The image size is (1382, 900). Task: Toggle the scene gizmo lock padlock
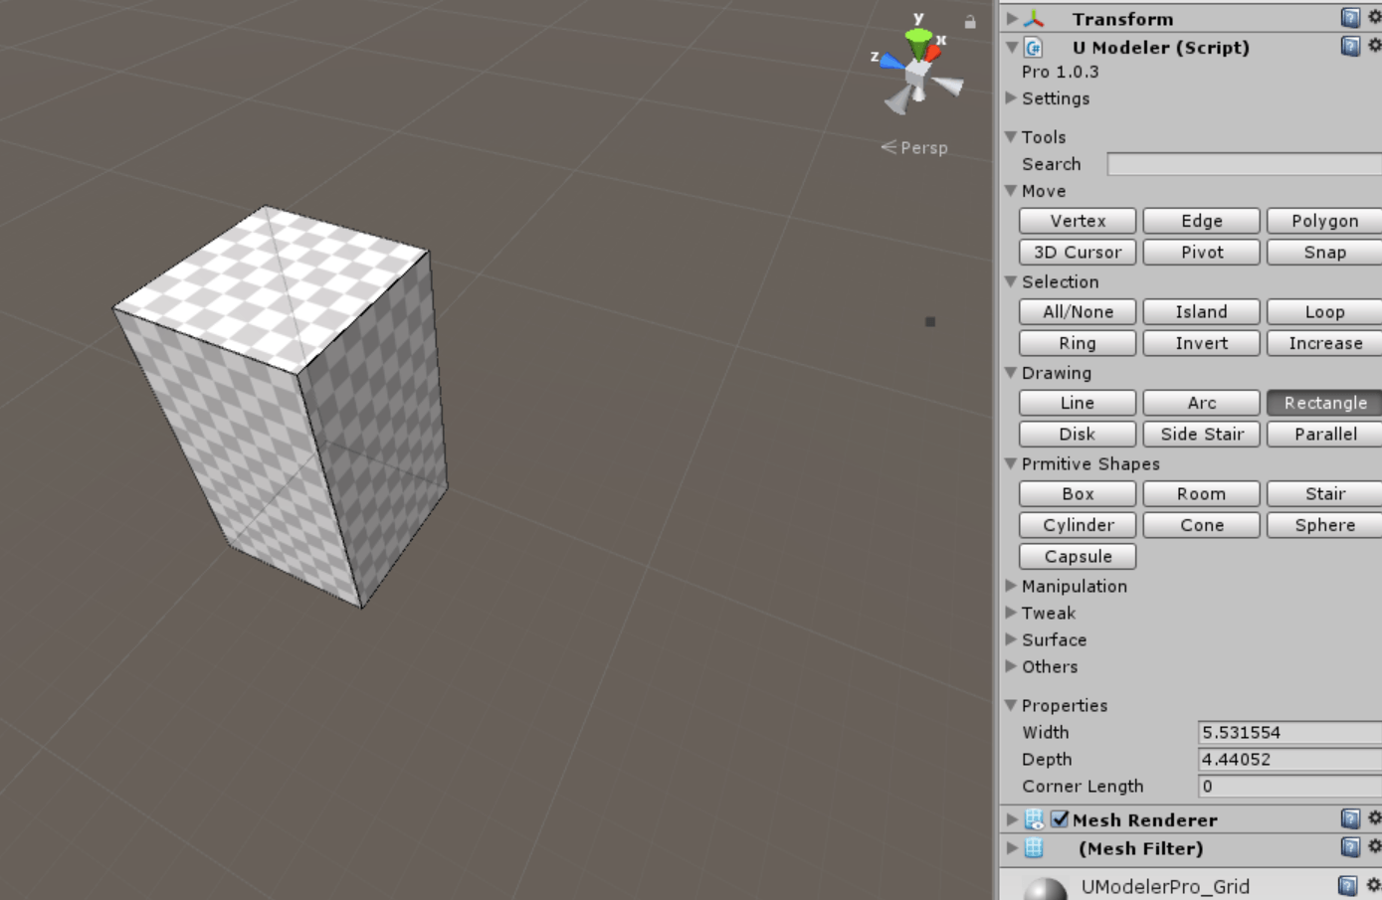(970, 21)
